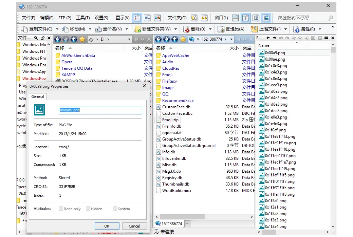Switch to detailed list view mode icon
The height and width of the screenshot is (237, 353).
pos(137,18)
